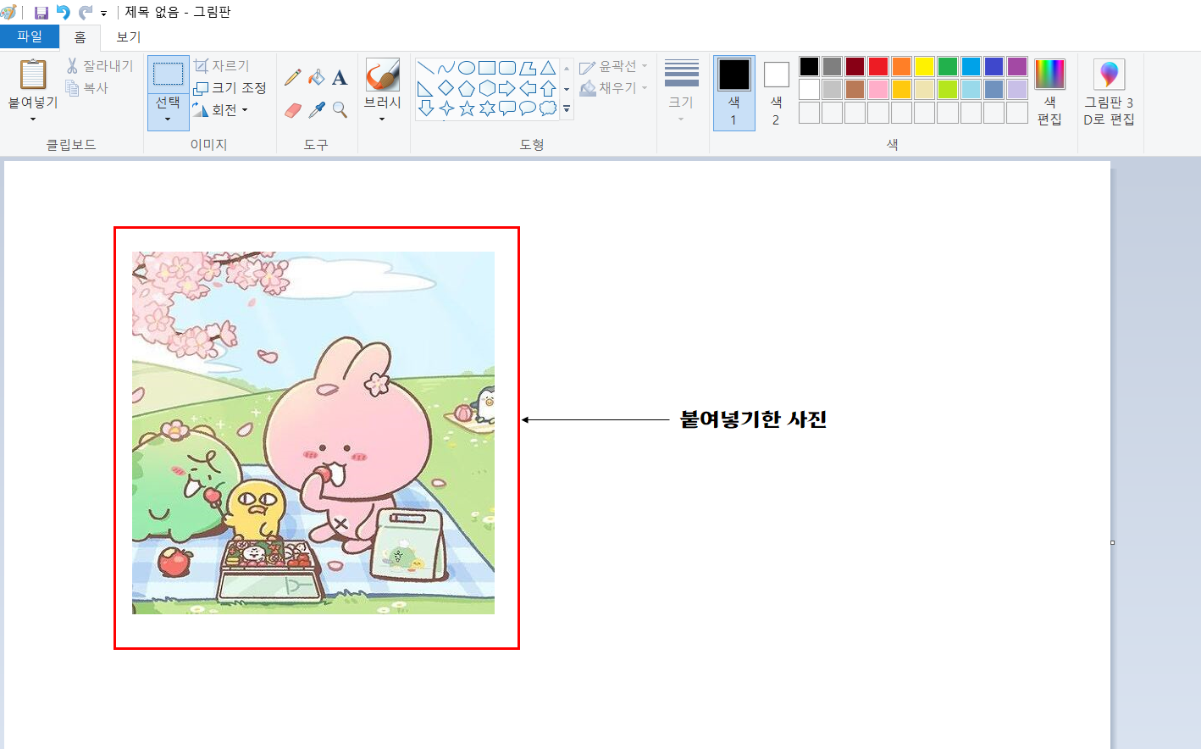
Task: Choose the Down arrow shape
Action: pyautogui.click(x=426, y=108)
